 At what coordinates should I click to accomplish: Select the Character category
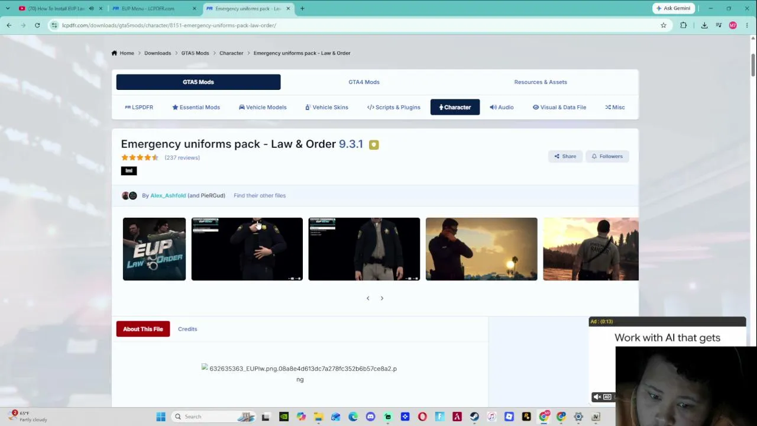[455, 107]
